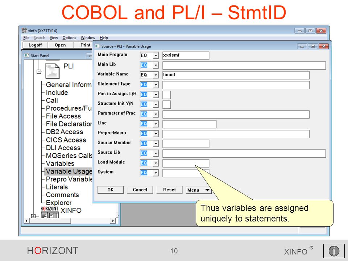Select Procedures/Functions tree item
Screen dimensions: 348x261
(69, 108)
